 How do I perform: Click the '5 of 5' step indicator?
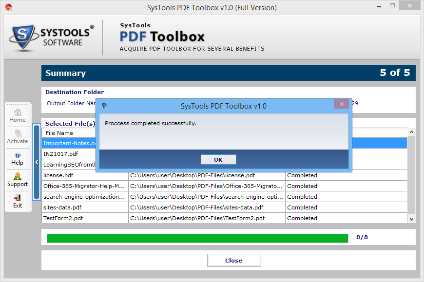[x=395, y=73]
